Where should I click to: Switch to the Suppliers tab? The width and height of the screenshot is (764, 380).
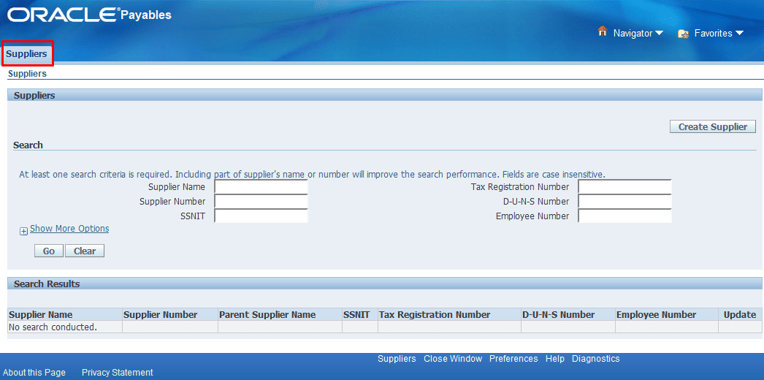pos(27,54)
